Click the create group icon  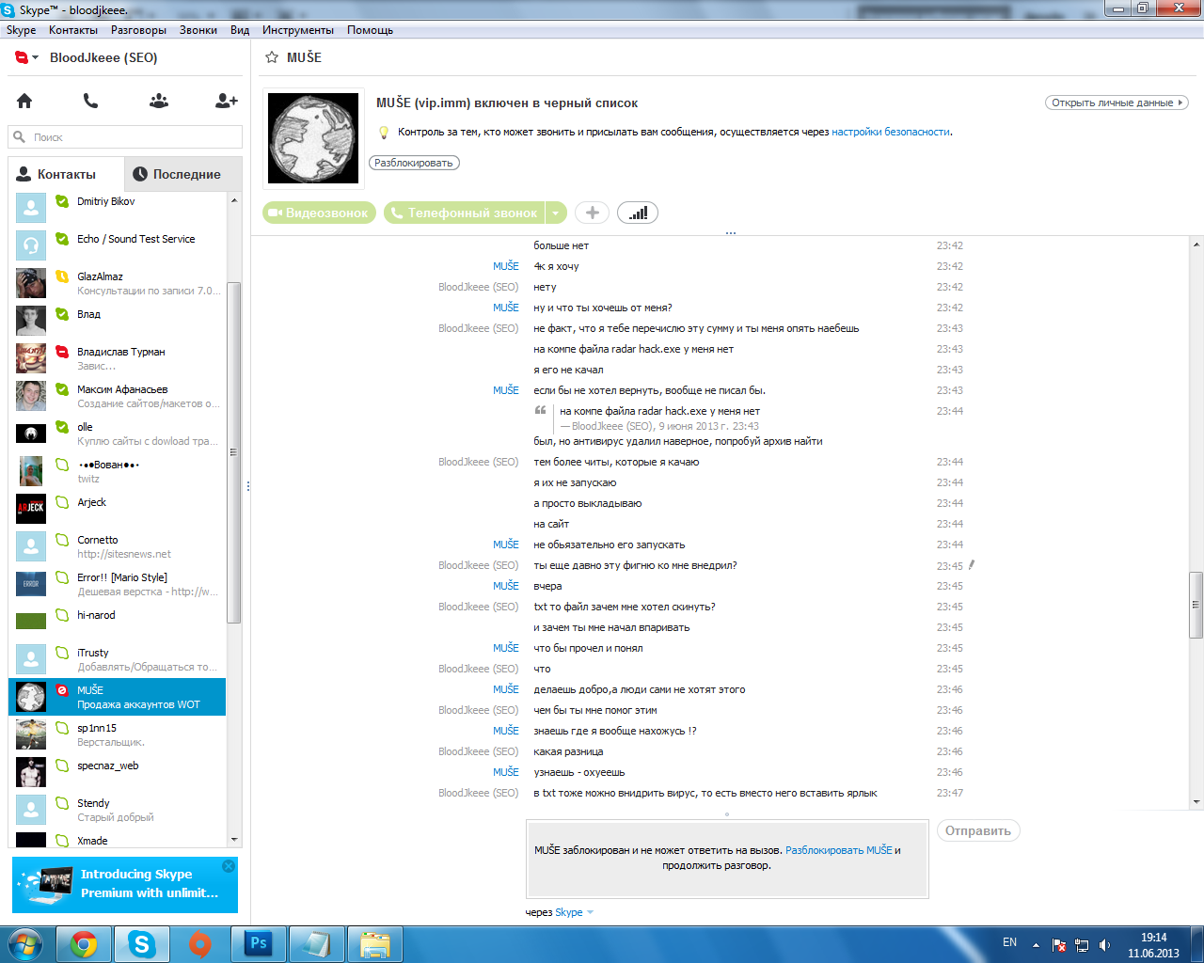pyautogui.click(x=159, y=101)
